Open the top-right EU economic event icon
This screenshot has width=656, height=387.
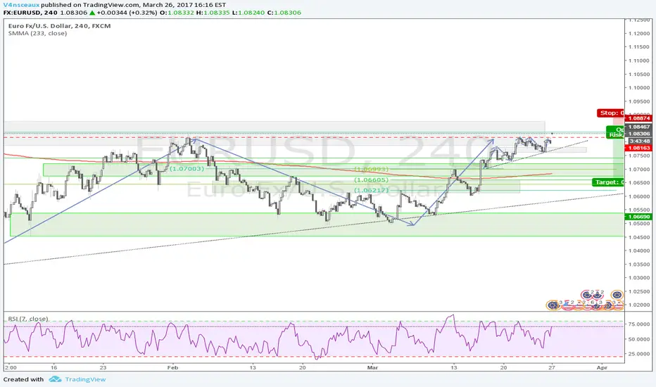pyautogui.click(x=617, y=295)
